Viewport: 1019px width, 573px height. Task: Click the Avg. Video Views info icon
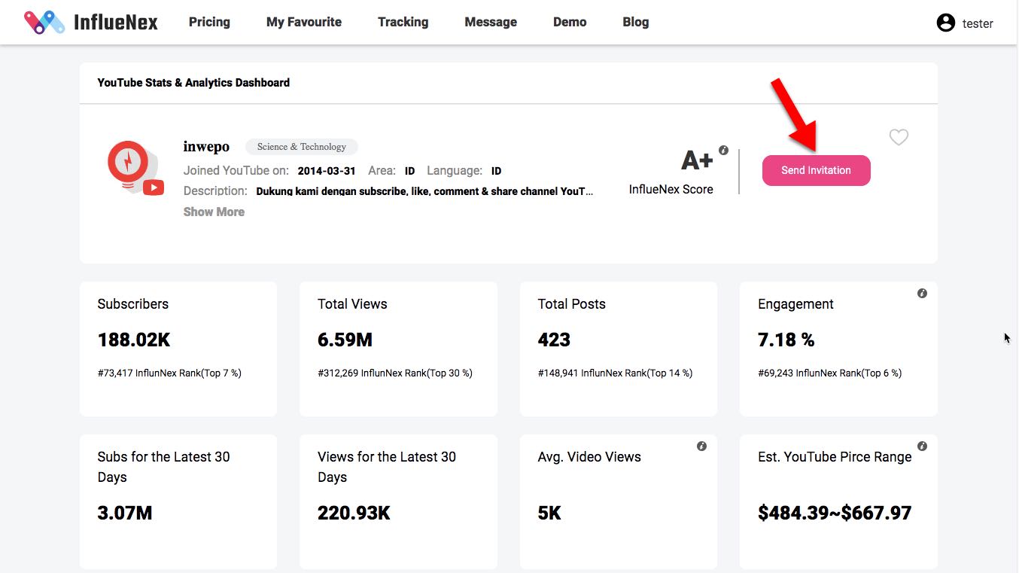click(701, 447)
